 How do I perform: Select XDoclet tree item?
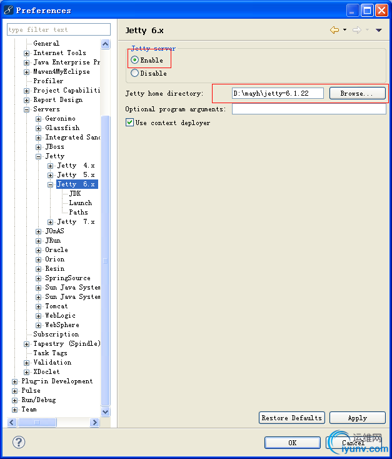click(x=46, y=372)
